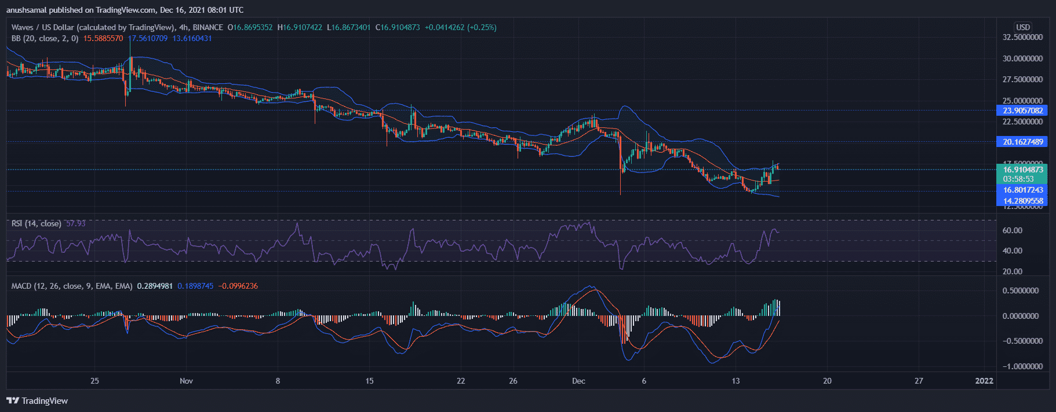This screenshot has height=412, width=1056.
Task: Click the red BB basis value 15.5885570
Action: pyautogui.click(x=103, y=38)
